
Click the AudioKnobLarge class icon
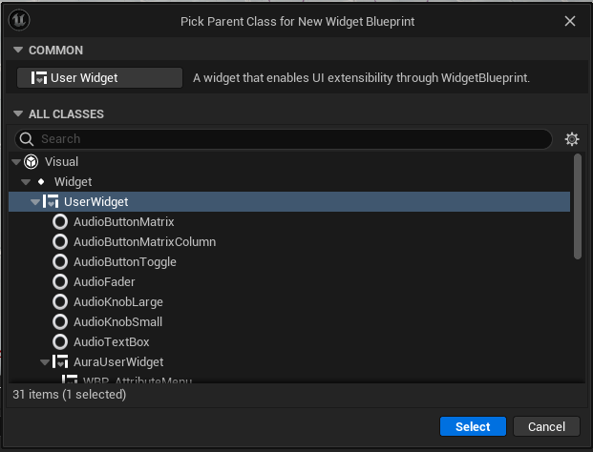(60, 302)
